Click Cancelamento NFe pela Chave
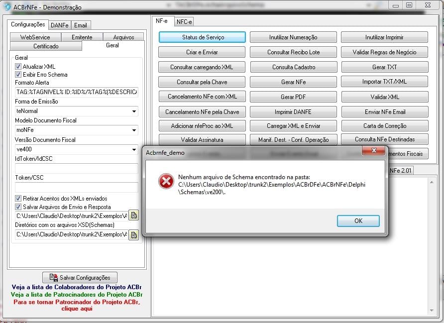 point(202,112)
